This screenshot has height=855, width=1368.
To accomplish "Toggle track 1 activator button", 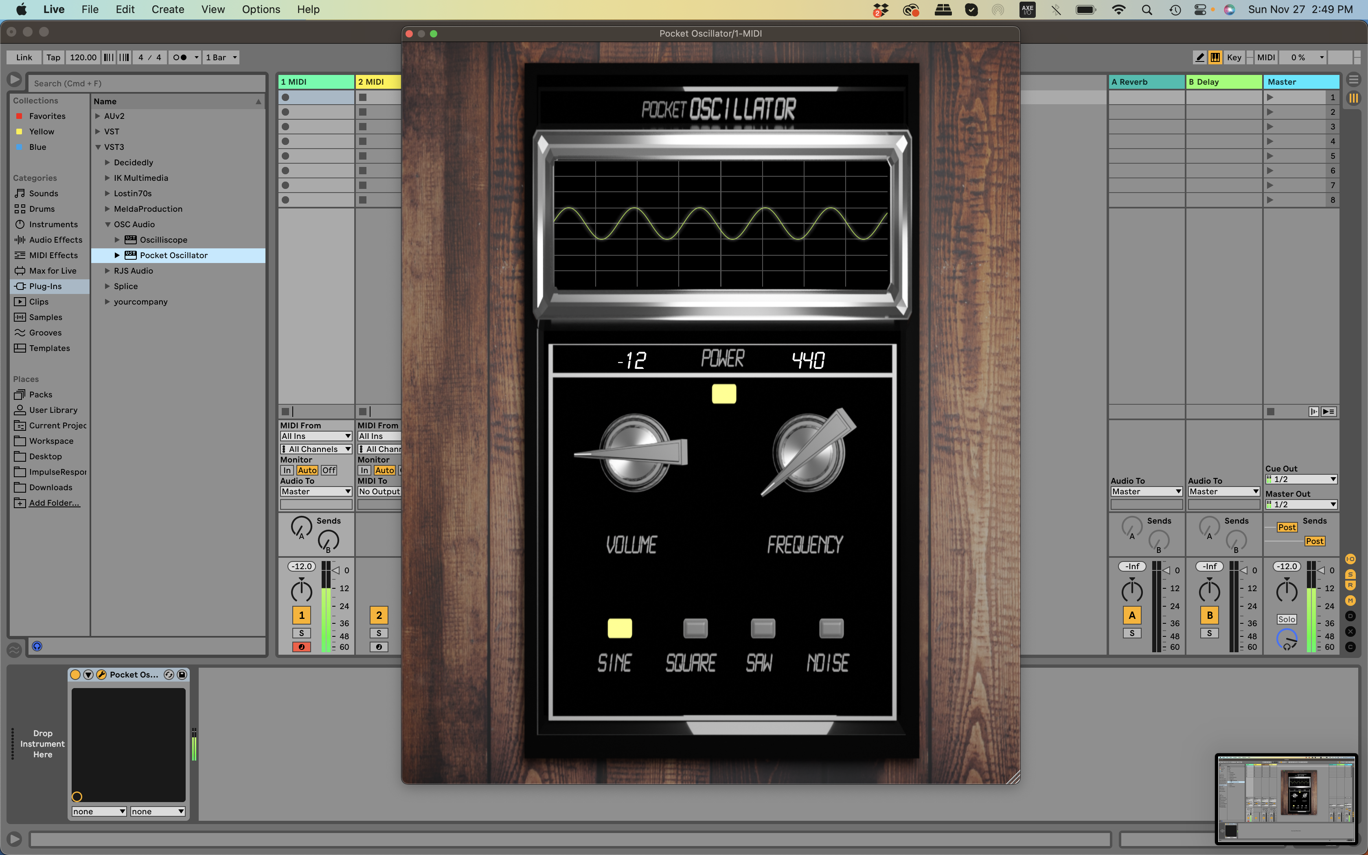I will coord(301,615).
